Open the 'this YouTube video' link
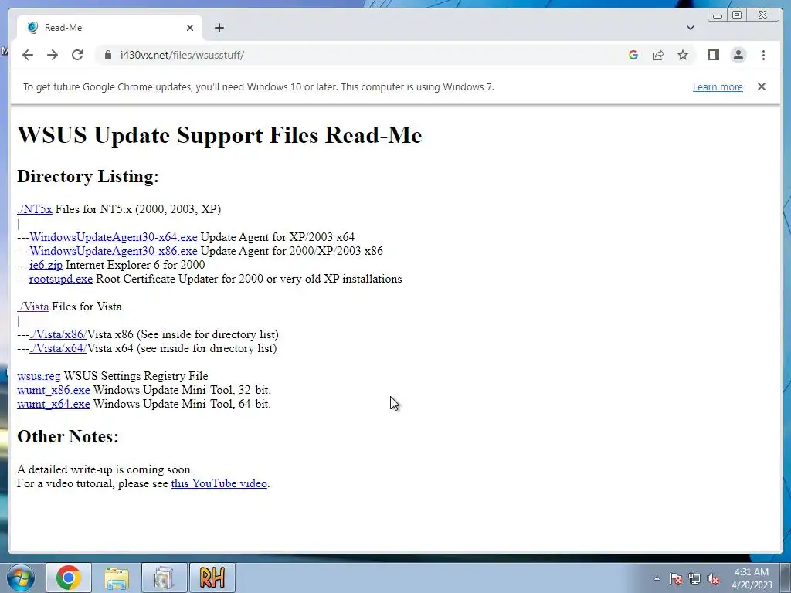The height and width of the screenshot is (593, 791). click(219, 483)
